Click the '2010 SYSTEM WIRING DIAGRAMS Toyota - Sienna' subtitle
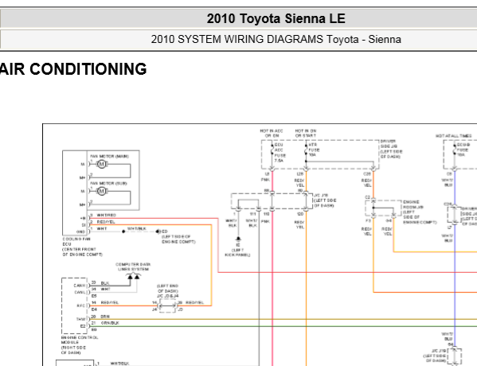The image size is (477, 366). pyautogui.click(x=276, y=40)
